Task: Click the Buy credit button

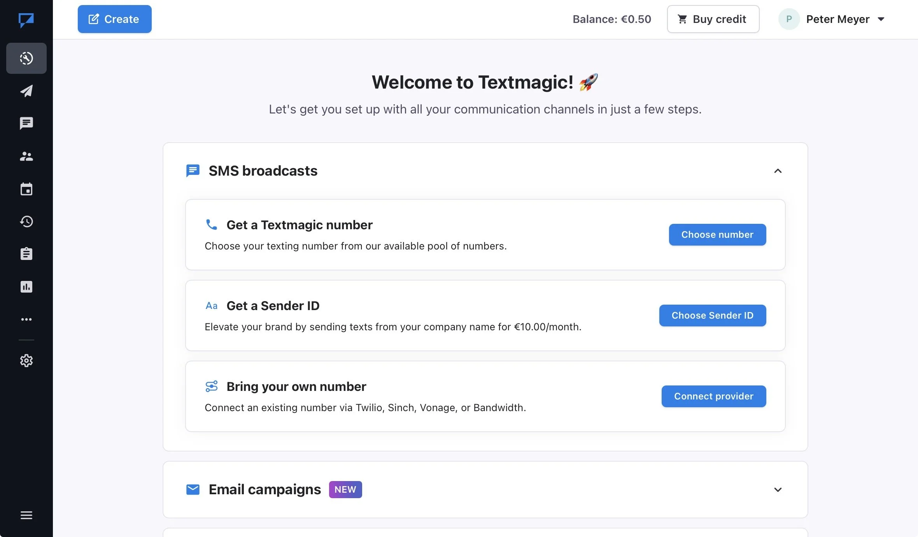Action: click(713, 19)
